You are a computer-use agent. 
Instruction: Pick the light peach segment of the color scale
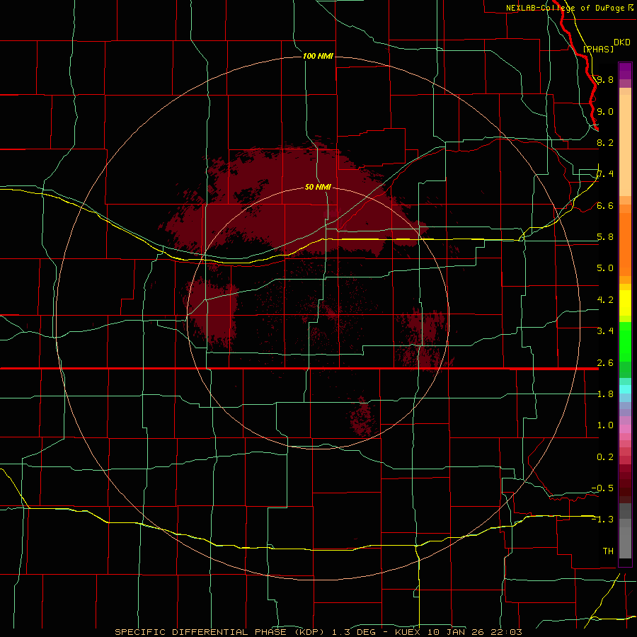pos(625,145)
